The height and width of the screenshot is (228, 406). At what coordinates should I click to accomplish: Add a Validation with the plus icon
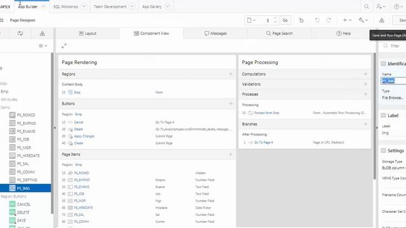tap(365, 84)
